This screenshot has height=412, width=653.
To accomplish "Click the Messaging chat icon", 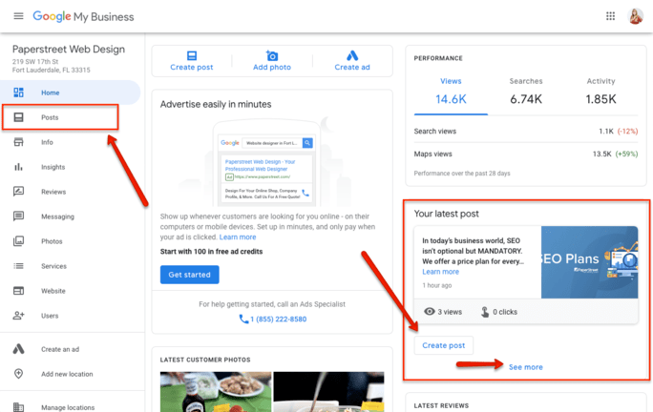I will click(x=19, y=216).
